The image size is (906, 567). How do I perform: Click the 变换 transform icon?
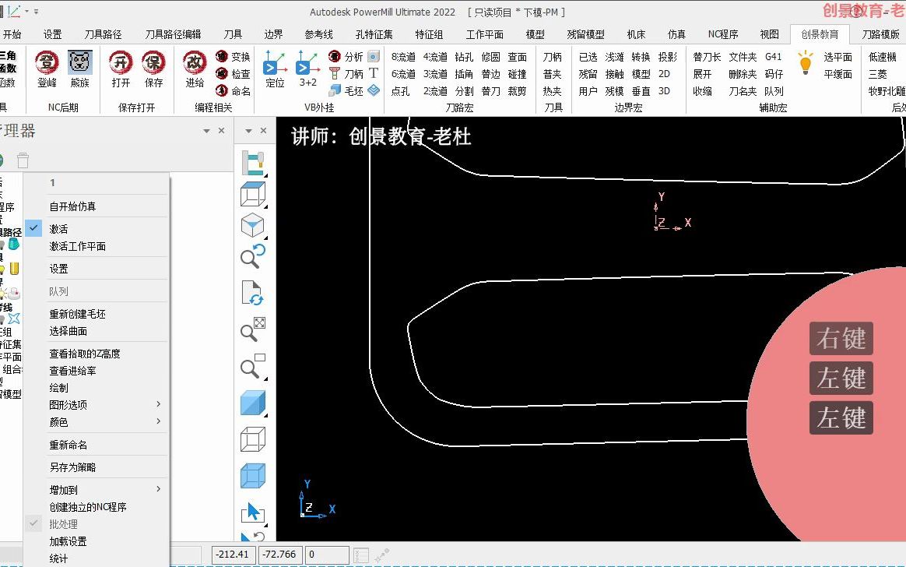[222, 56]
